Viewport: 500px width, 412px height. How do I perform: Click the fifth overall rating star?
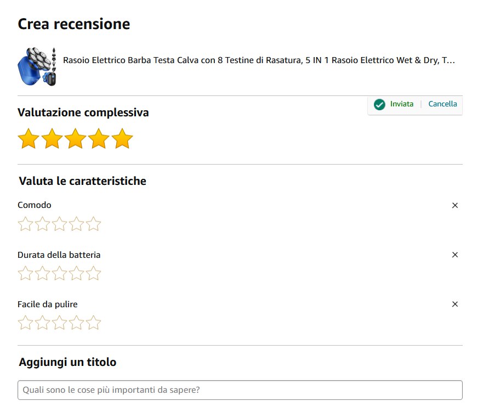coord(122,139)
